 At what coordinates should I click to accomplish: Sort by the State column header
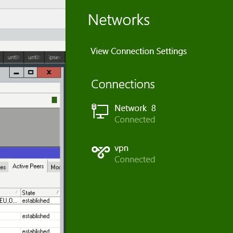40,193
